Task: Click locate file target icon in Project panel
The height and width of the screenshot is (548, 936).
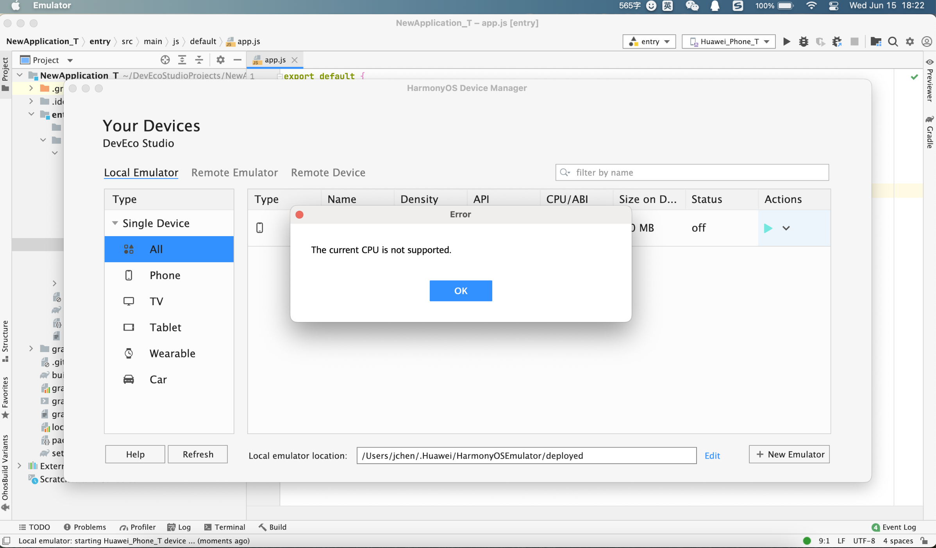Action: [x=165, y=60]
